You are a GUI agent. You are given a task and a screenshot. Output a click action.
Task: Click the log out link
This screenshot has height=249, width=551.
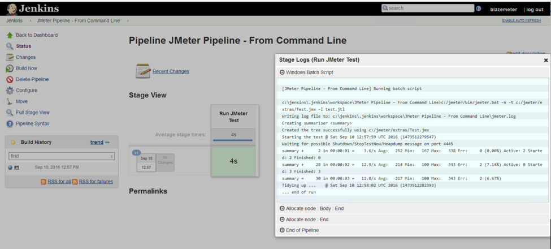click(534, 10)
